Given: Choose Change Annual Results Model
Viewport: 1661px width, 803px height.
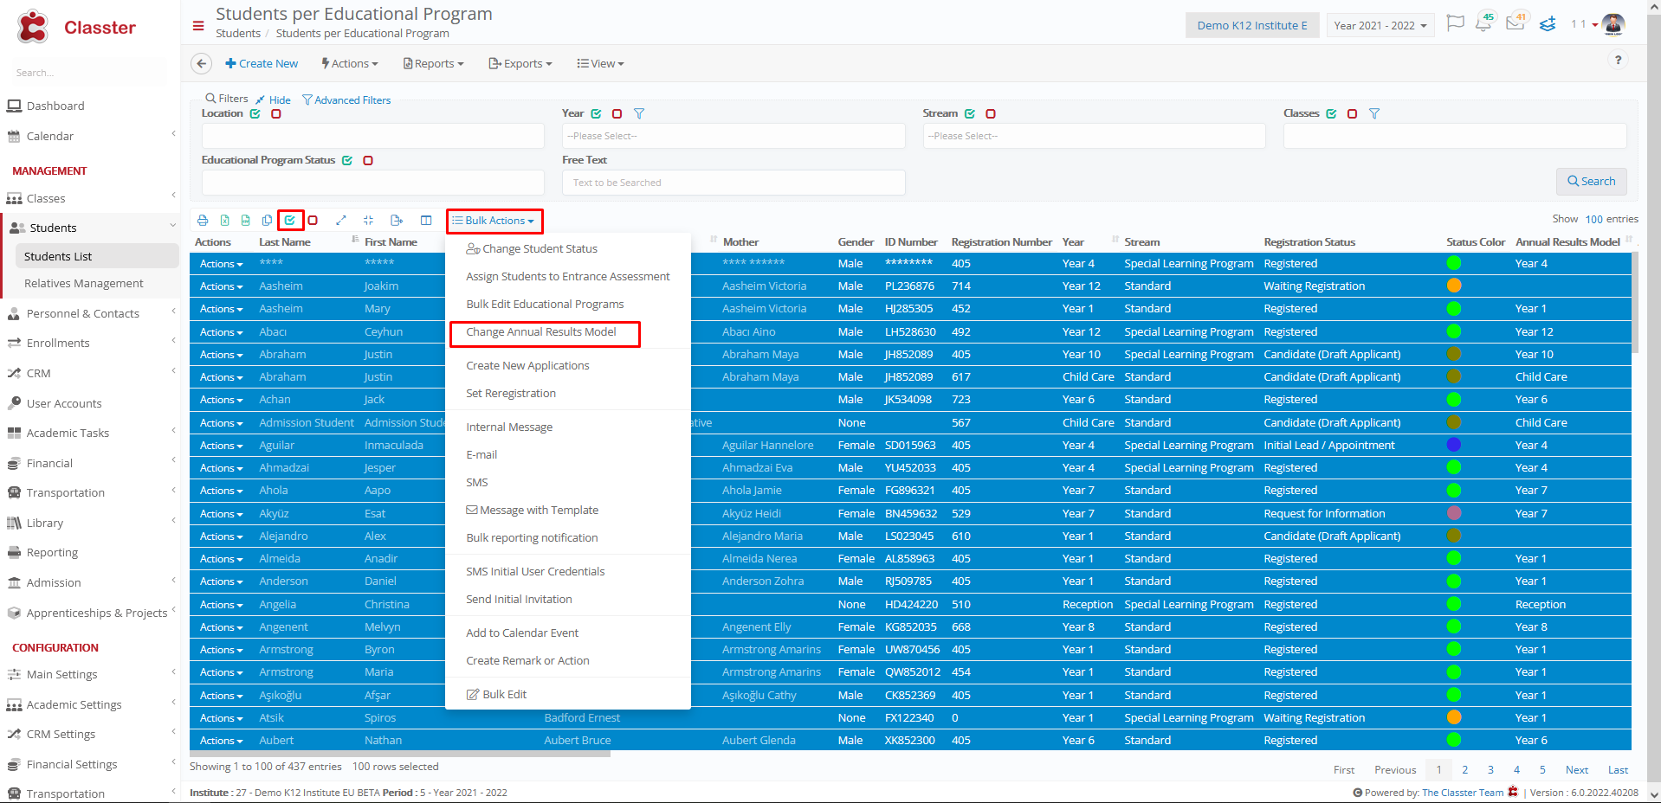Looking at the screenshot, I should [x=541, y=332].
